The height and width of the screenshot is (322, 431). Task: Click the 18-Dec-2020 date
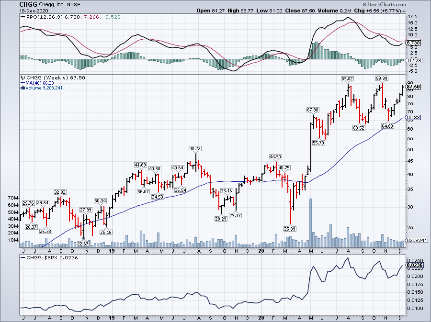click(34, 11)
